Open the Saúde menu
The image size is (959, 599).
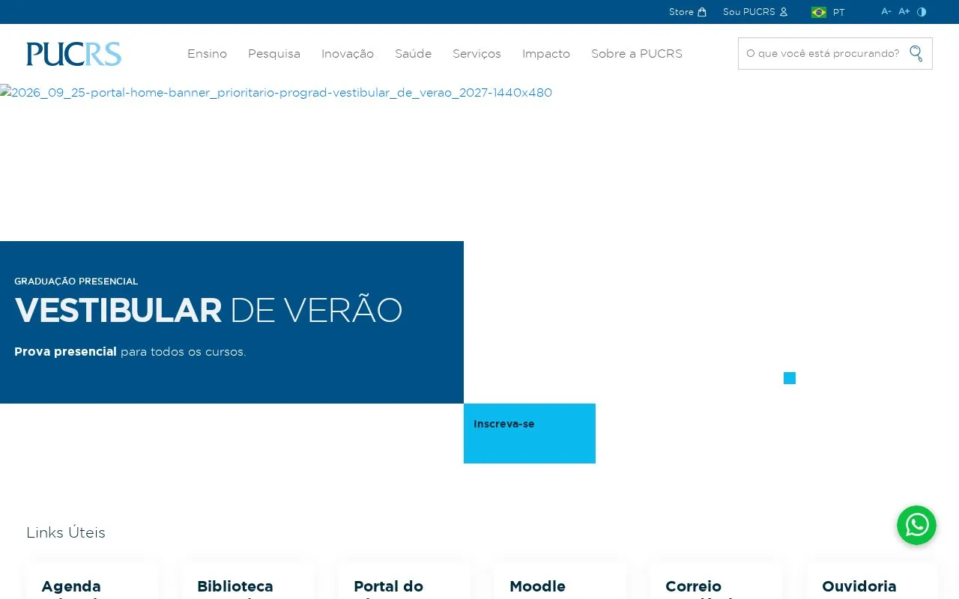(x=413, y=54)
